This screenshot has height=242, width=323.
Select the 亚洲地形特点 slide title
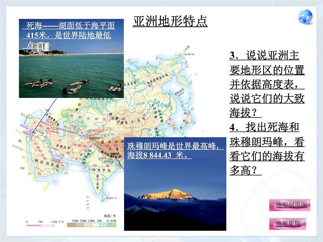coord(170,21)
